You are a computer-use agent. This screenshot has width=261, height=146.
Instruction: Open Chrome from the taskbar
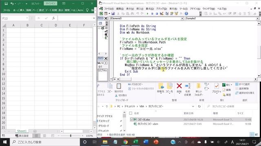point(125,142)
